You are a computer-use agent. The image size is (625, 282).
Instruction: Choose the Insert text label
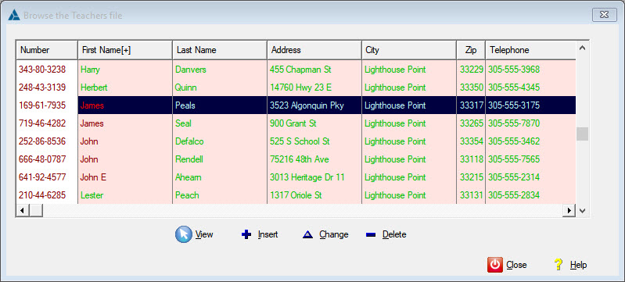pyautogui.click(x=268, y=234)
